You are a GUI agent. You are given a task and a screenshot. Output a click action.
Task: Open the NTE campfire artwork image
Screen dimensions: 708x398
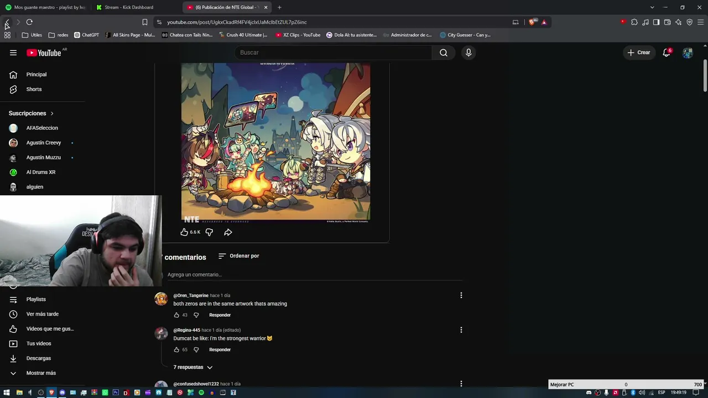pyautogui.click(x=275, y=143)
